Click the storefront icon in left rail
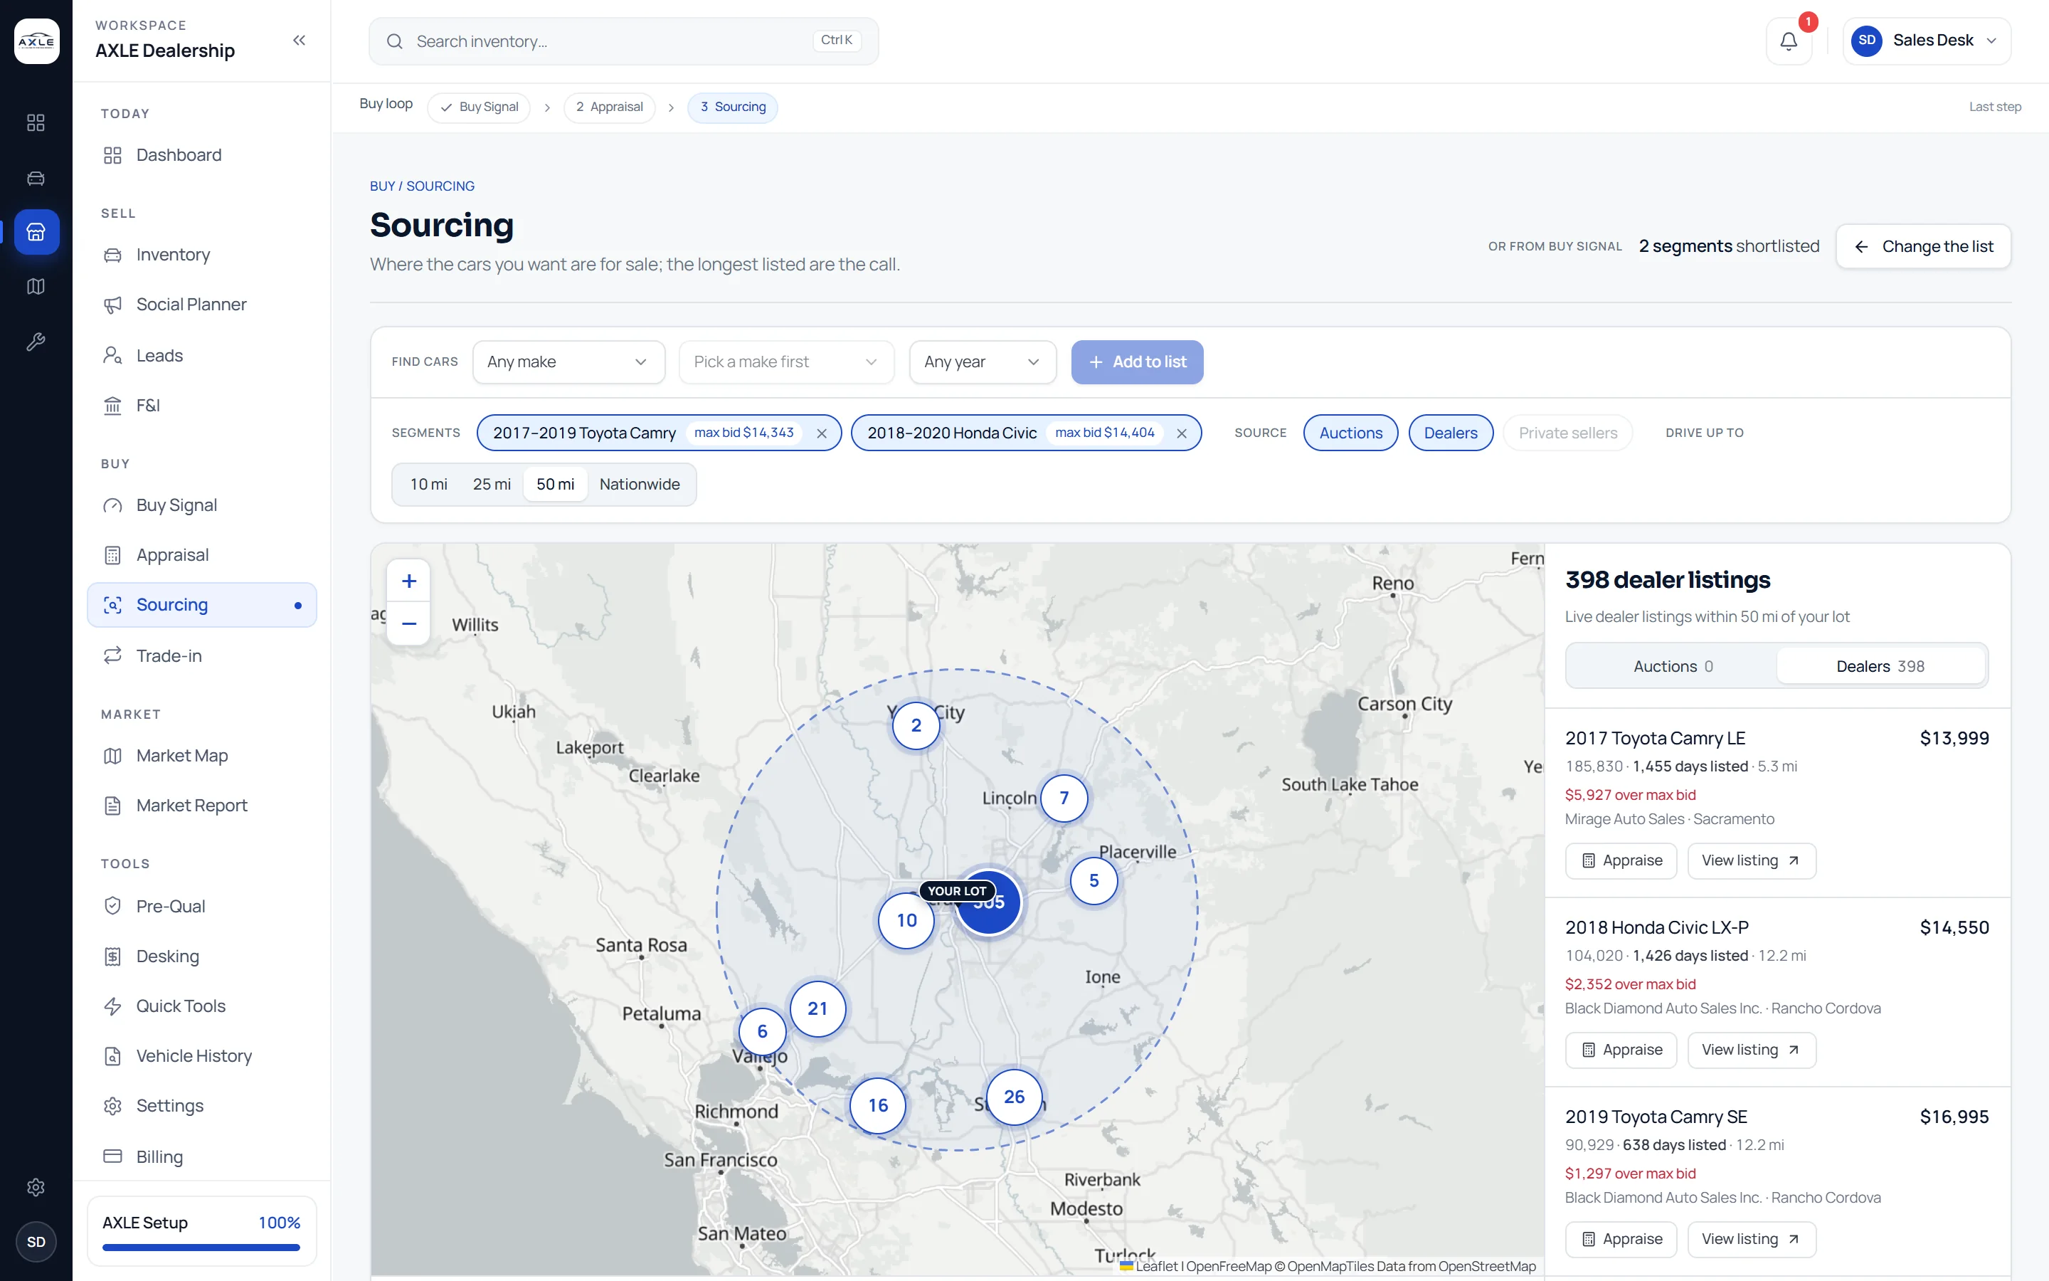Image resolution: width=2049 pixels, height=1281 pixels. pos(36,231)
